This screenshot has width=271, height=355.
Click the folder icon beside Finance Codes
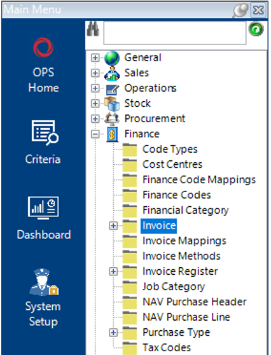coord(130,195)
